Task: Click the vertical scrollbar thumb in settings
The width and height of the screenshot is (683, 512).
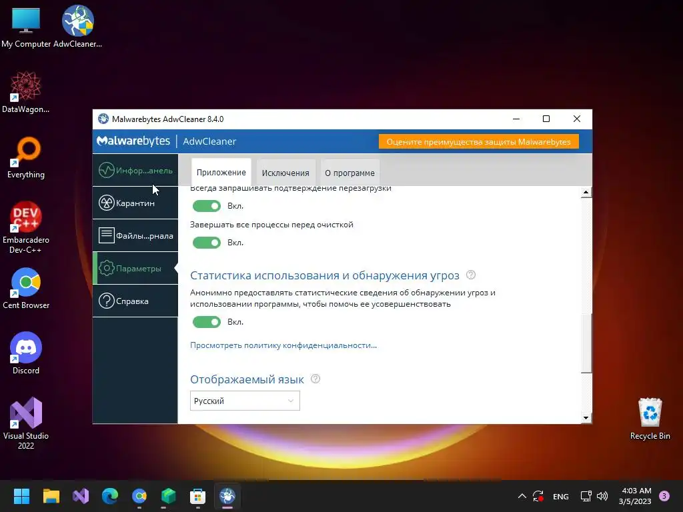Action: 586,342
